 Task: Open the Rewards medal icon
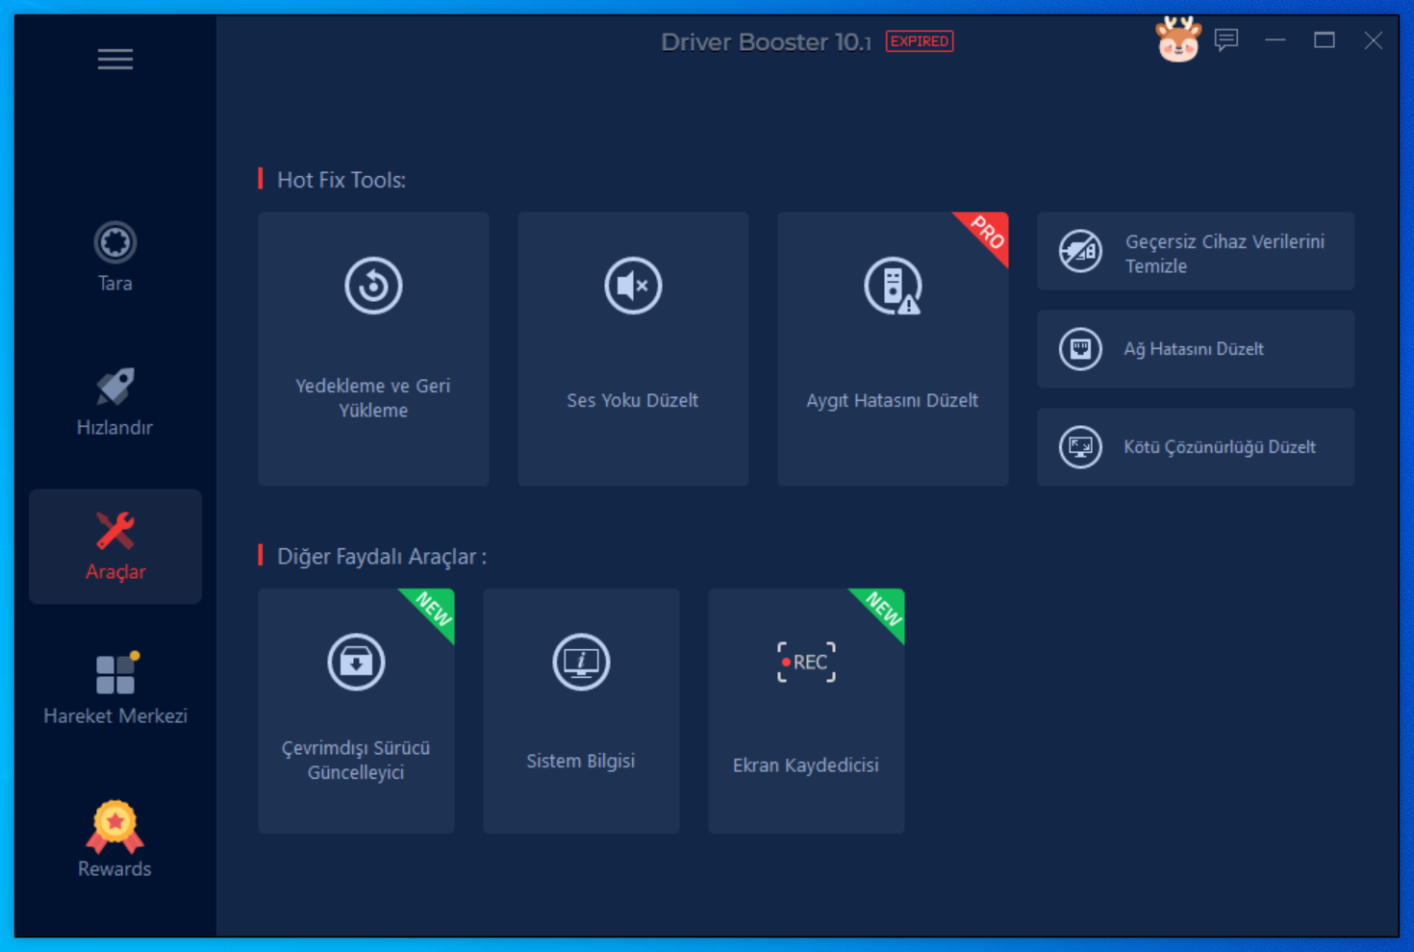click(x=115, y=827)
